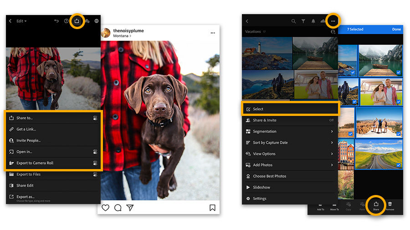Tap the search magnifier icon
The width and height of the screenshot is (410, 230).
[x=294, y=21]
